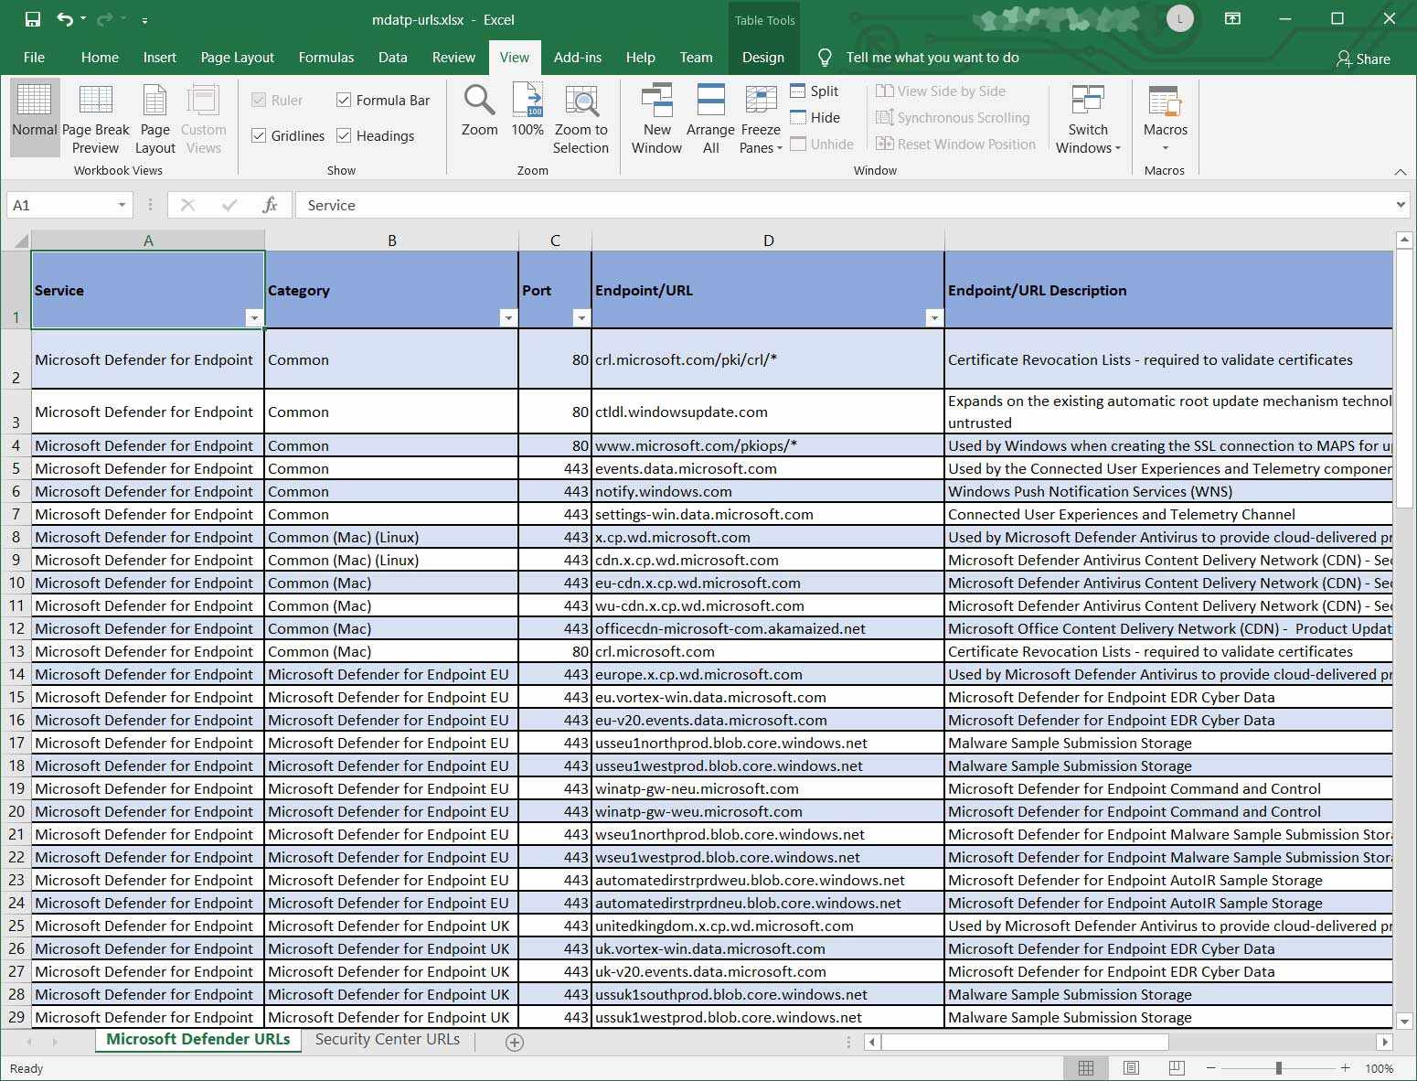1417x1081 pixels.
Task: Open the Endpoint/URL column filter
Action: [x=933, y=318]
